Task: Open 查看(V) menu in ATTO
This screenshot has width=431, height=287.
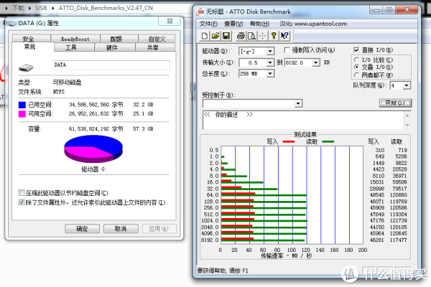Action: (x=233, y=24)
